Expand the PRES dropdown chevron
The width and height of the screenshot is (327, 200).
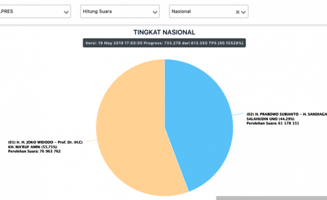click(66, 12)
